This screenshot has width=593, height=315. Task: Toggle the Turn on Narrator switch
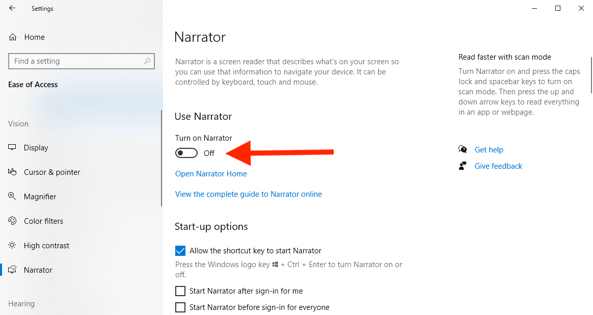[186, 153]
